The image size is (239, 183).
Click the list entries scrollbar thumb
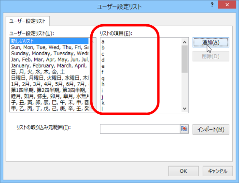184,59
